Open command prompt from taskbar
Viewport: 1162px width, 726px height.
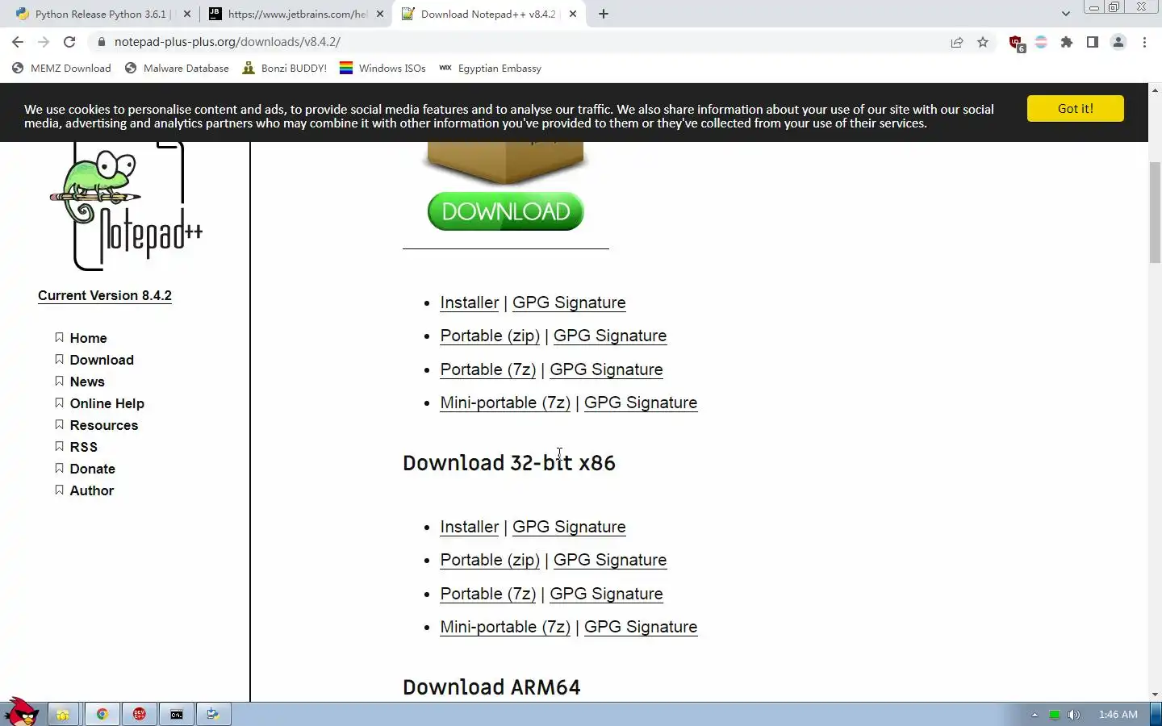point(176,714)
